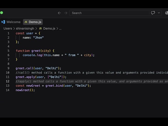Expand the dropdown beside the chat icon

(159, 13)
